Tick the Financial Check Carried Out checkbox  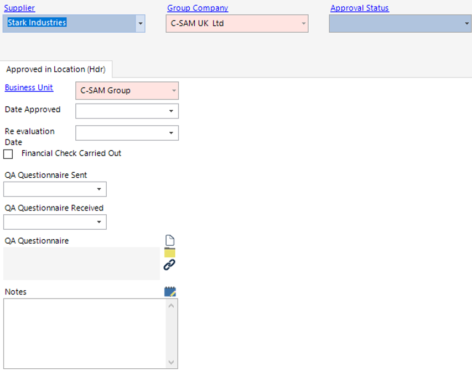8,154
